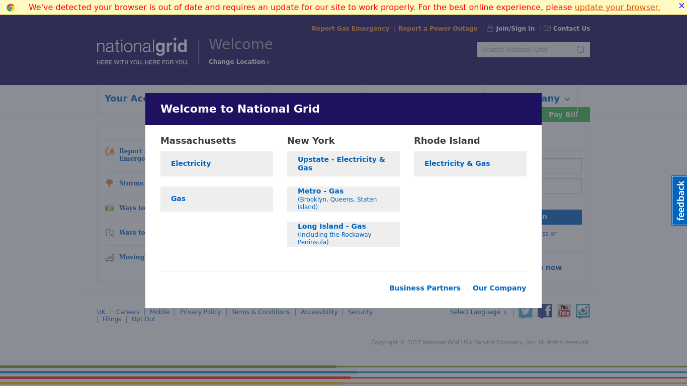
Task: Click the gas emergency flame icon
Action: pos(110,151)
